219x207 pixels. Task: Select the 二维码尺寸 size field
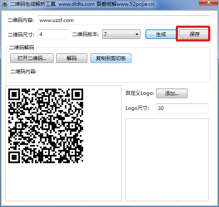coord(53,34)
